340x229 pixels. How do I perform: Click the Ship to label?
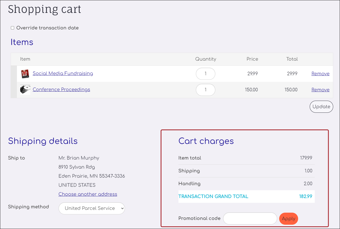click(x=16, y=158)
